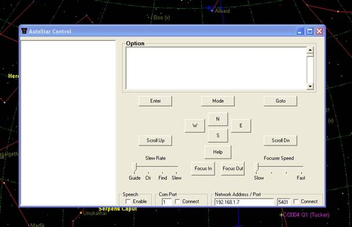The height and width of the screenshot is (227, 352).
Task: Slew south with the S button
Action: [x=218, y=135]
